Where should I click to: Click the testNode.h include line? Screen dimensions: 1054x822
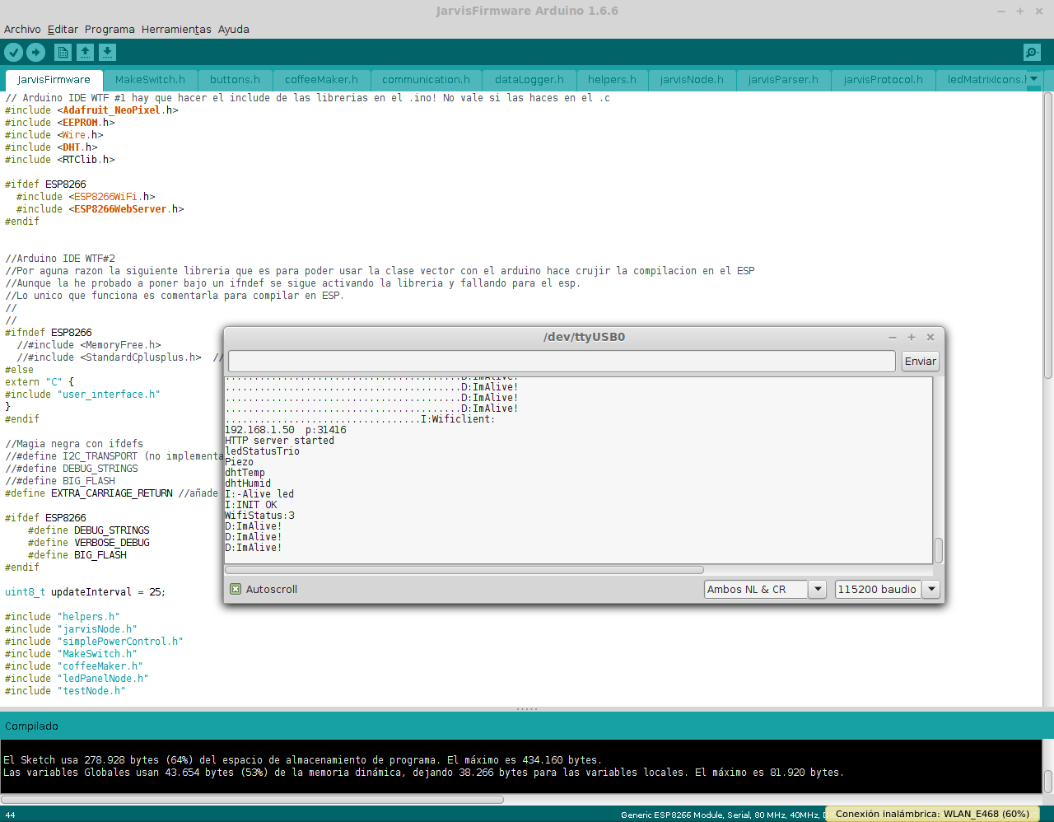point(65,691)
